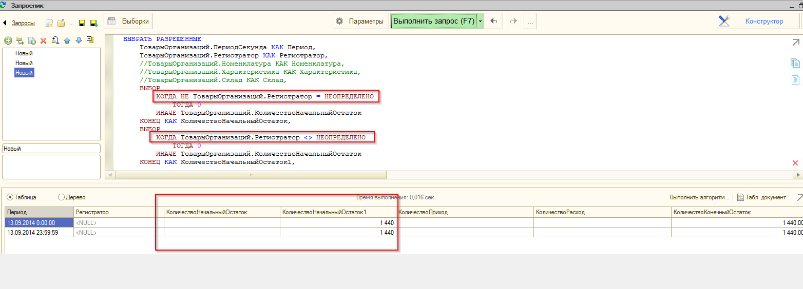Delete query with the red cross icon
The height and width of the screenshot is (289, 803).
[x=44, y=40]
